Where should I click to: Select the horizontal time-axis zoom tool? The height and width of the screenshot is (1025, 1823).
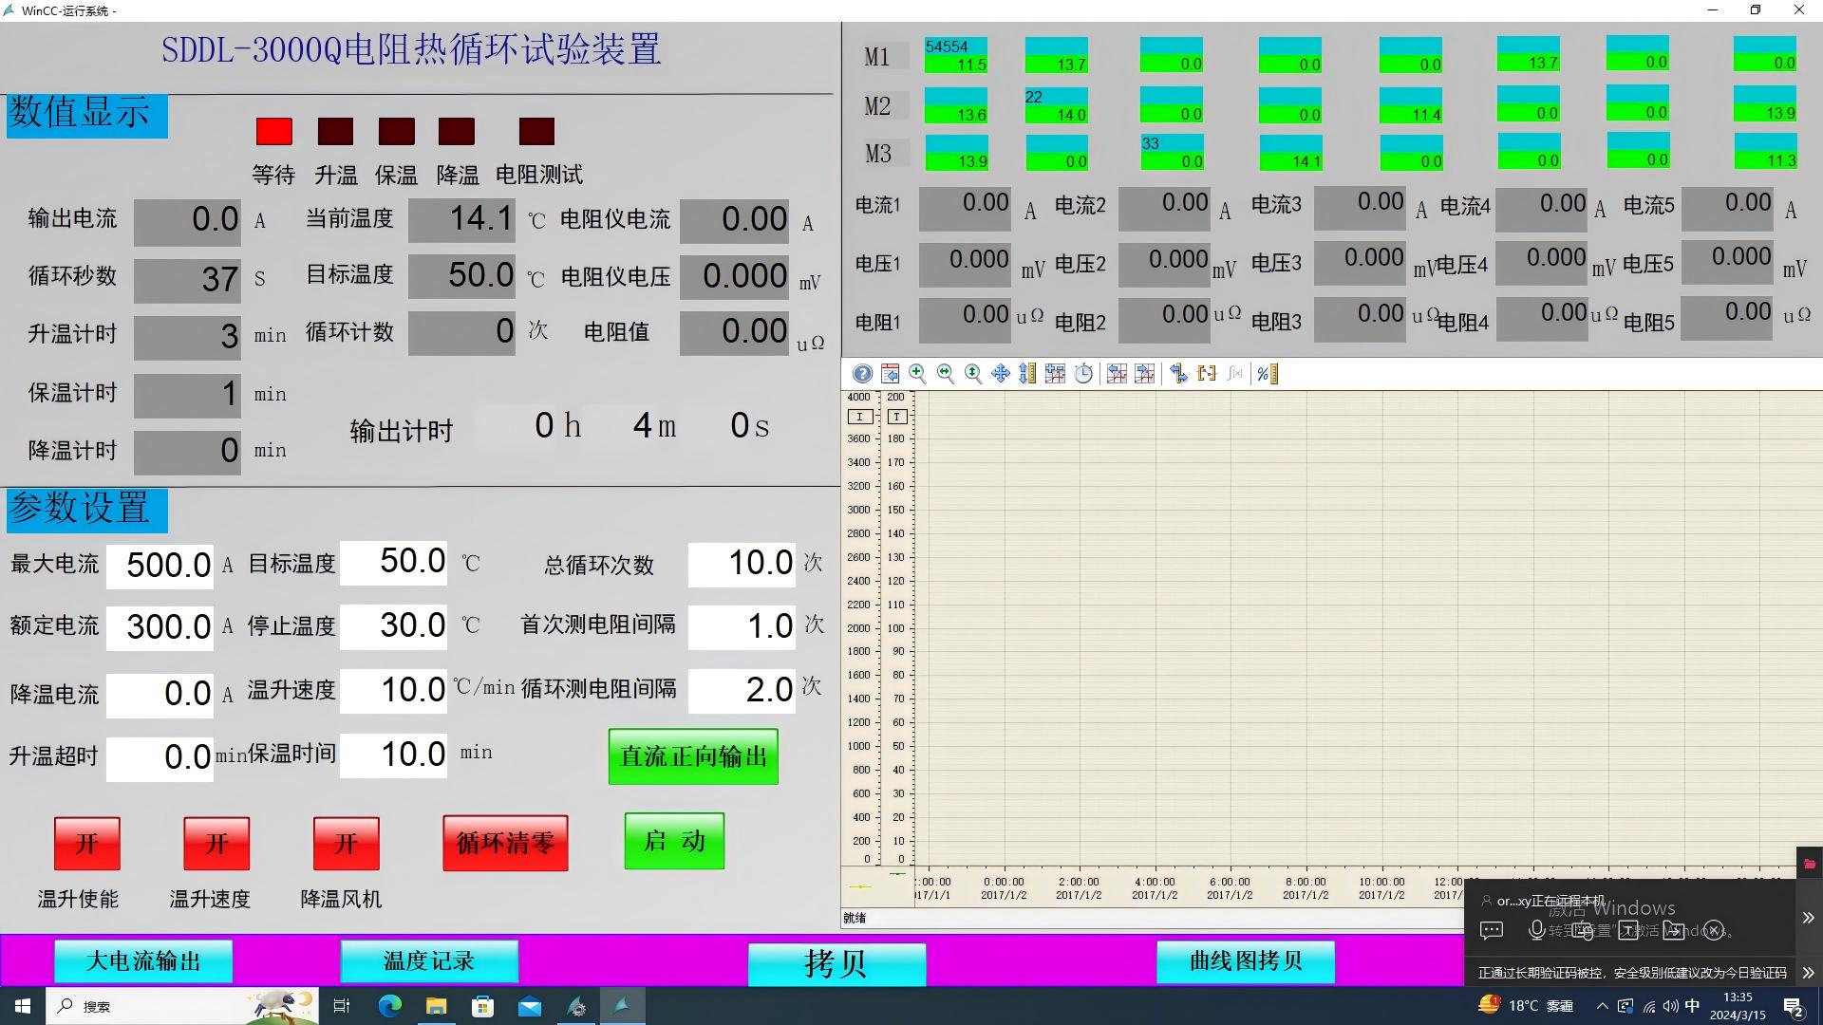tap(945, 374)
